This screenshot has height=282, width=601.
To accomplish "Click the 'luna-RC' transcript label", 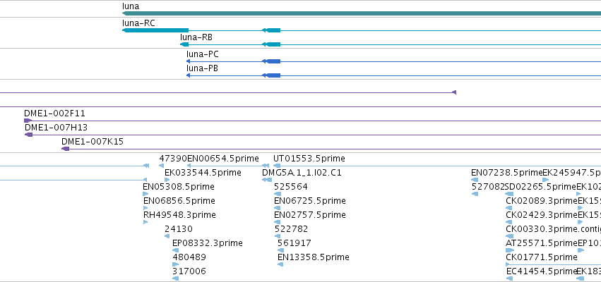I will (x=138, y=23).
